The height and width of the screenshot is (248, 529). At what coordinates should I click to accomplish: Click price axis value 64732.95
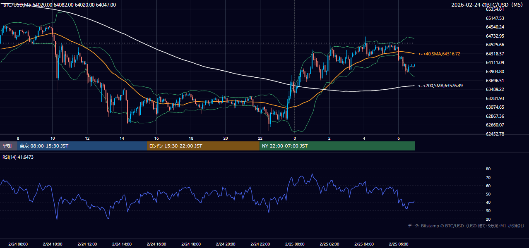tap(495, 36)
